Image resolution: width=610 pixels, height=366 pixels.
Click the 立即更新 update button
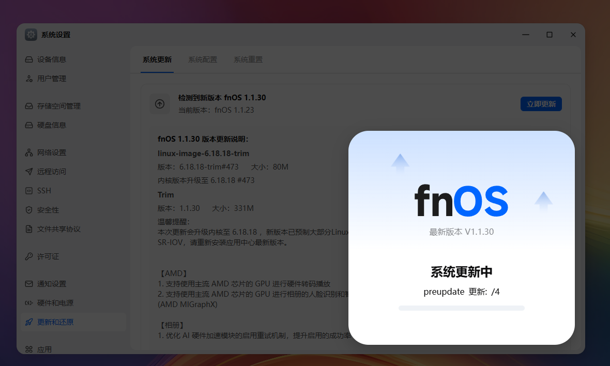click(541, 104)
